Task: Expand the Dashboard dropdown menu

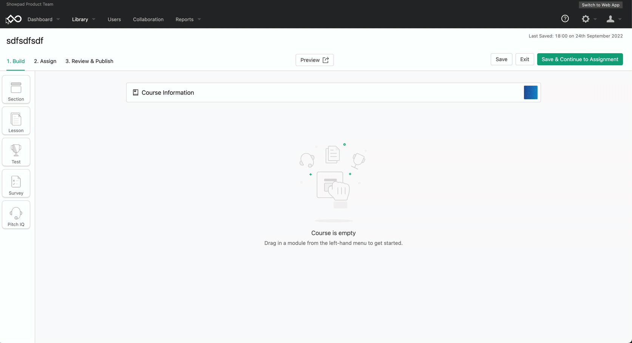Action: coord(43,19)
